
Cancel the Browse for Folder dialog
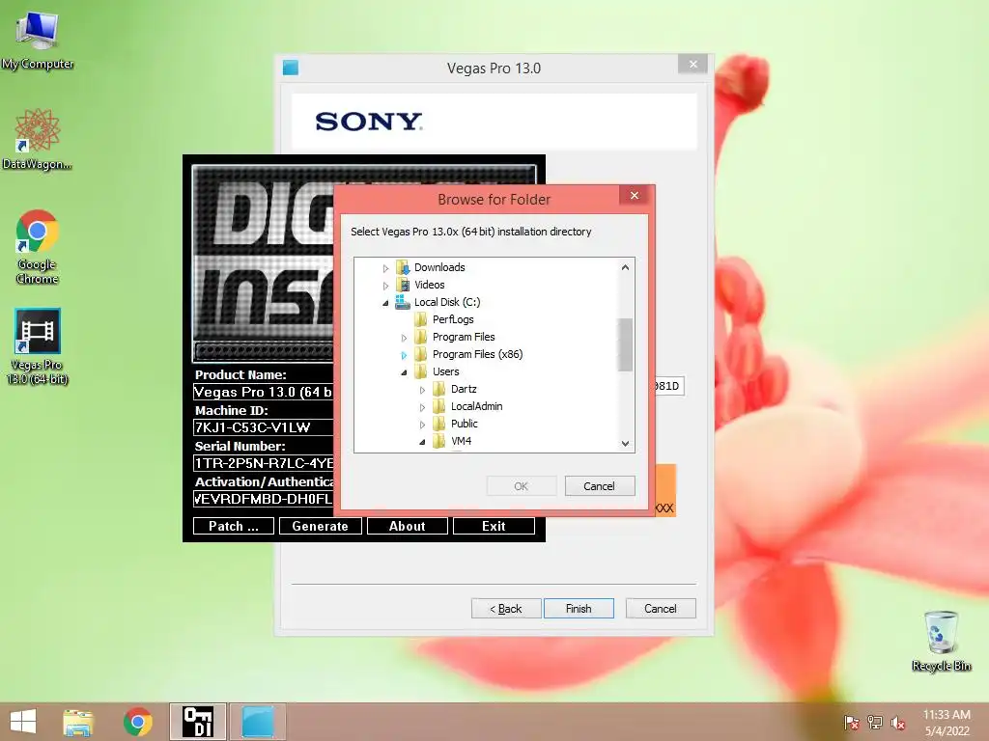tap(599, 486)
